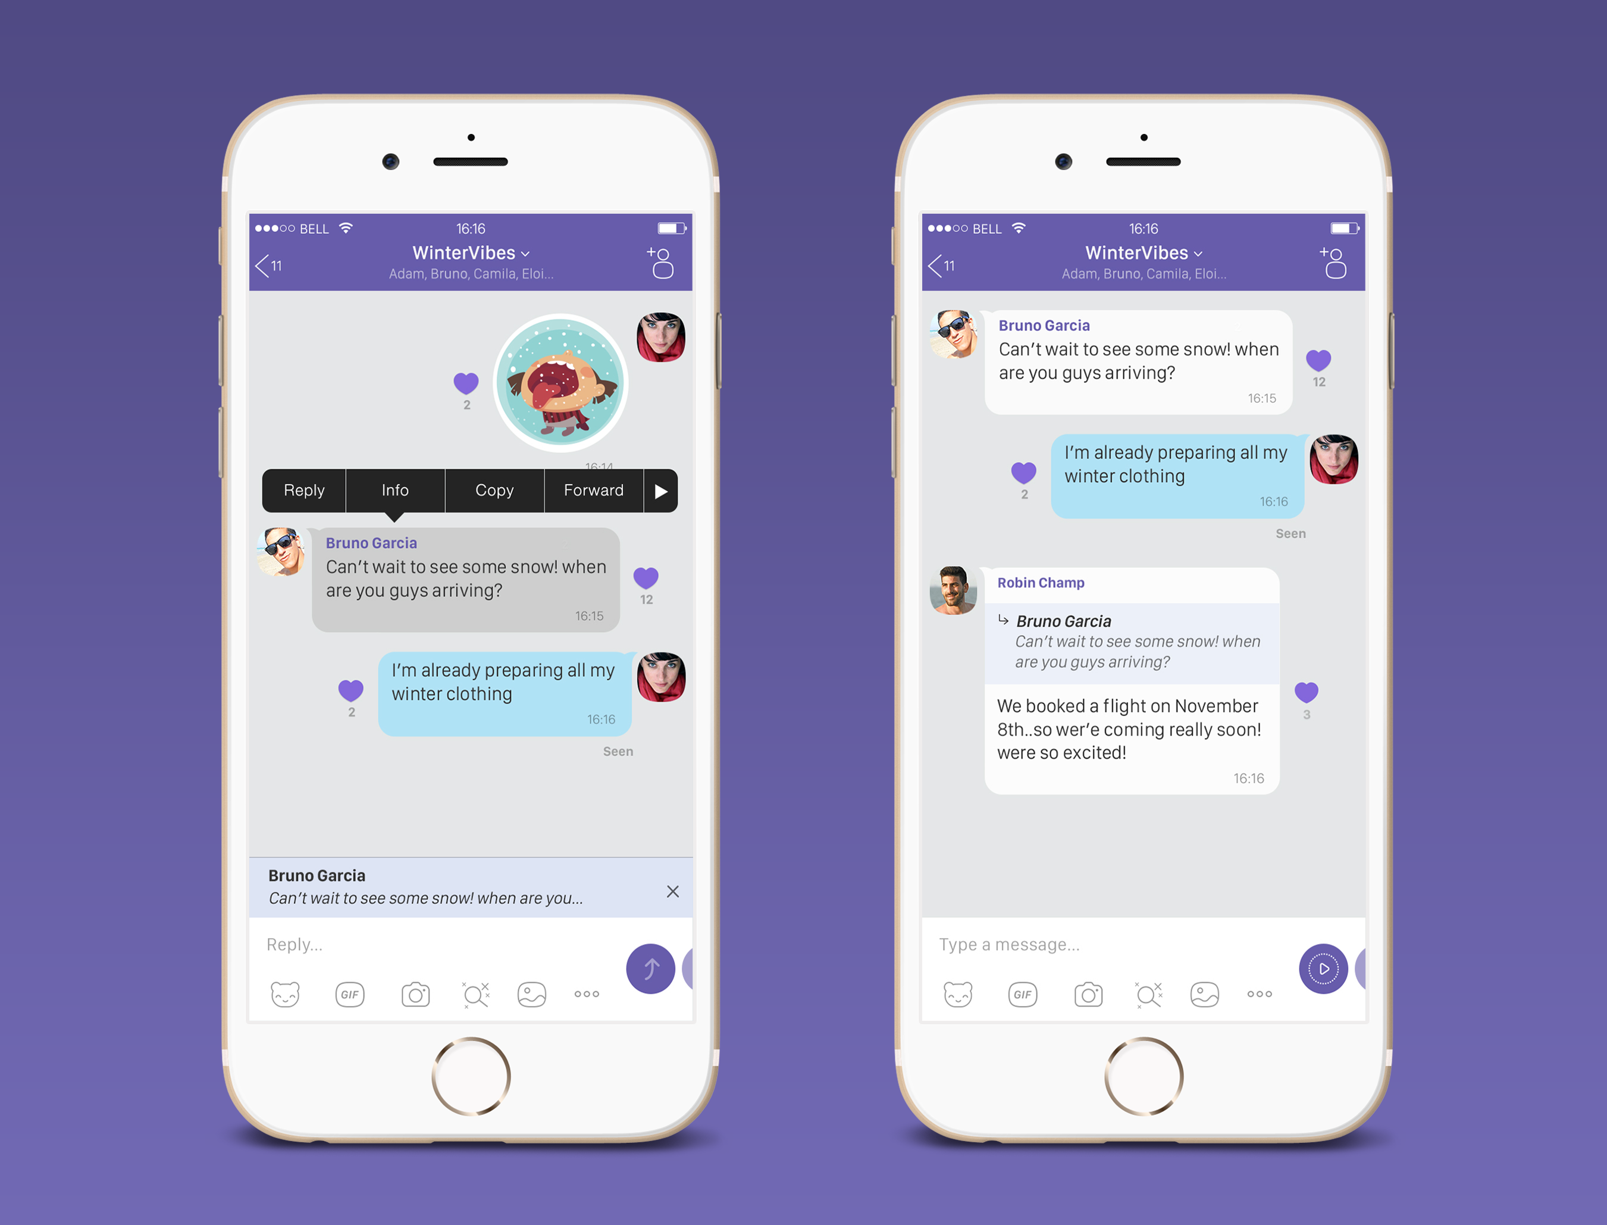The width and height of the screenshot is (1607, 1225).
Task: Tap the GIF icon in message toolbar
Action: click(x=353, y=993)
